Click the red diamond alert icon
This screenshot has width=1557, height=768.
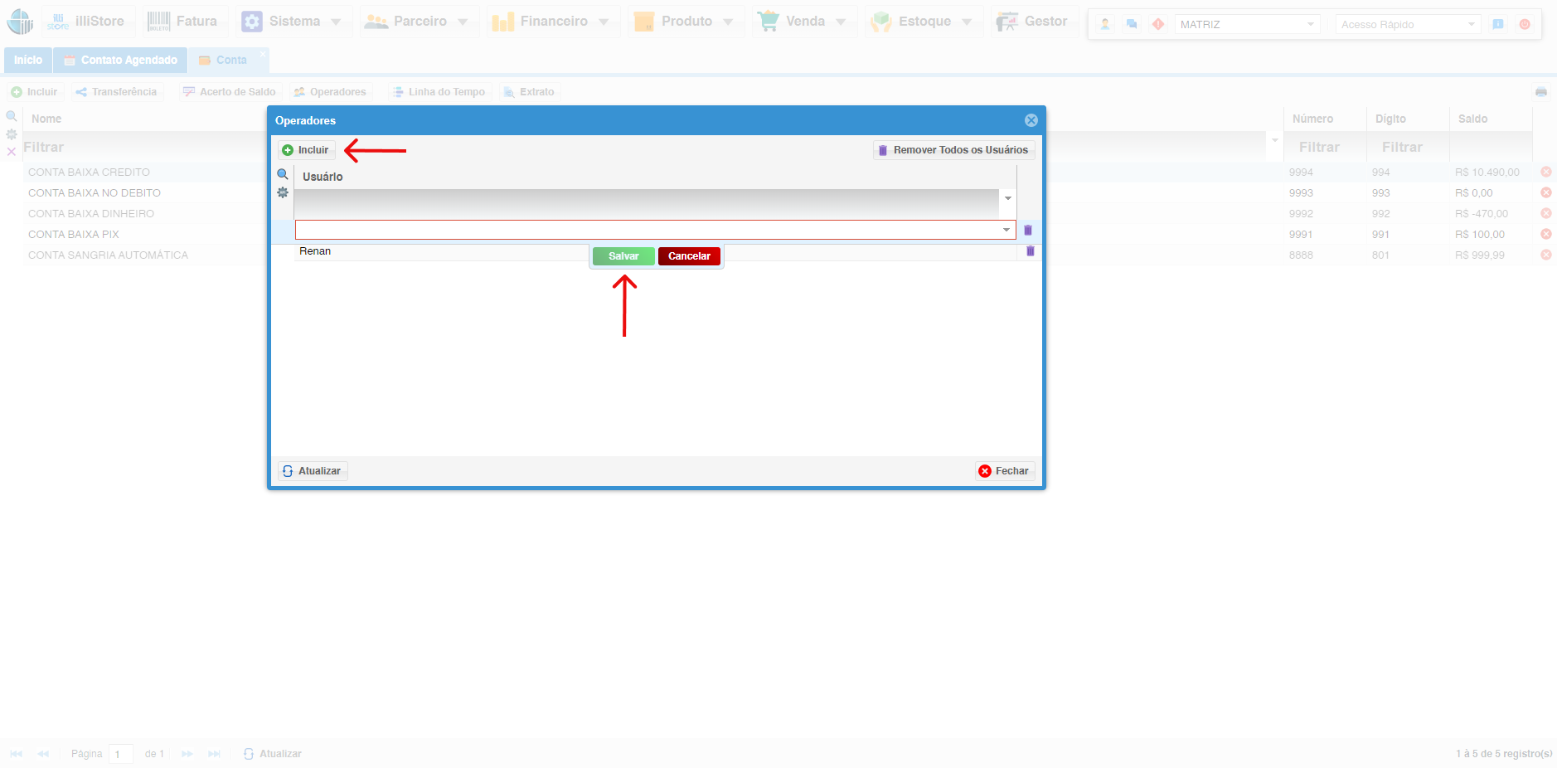click(x=1158, y=24)
